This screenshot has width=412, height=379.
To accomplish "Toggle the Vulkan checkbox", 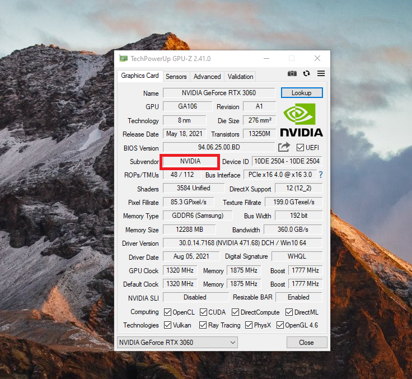I will coord(167,325).
